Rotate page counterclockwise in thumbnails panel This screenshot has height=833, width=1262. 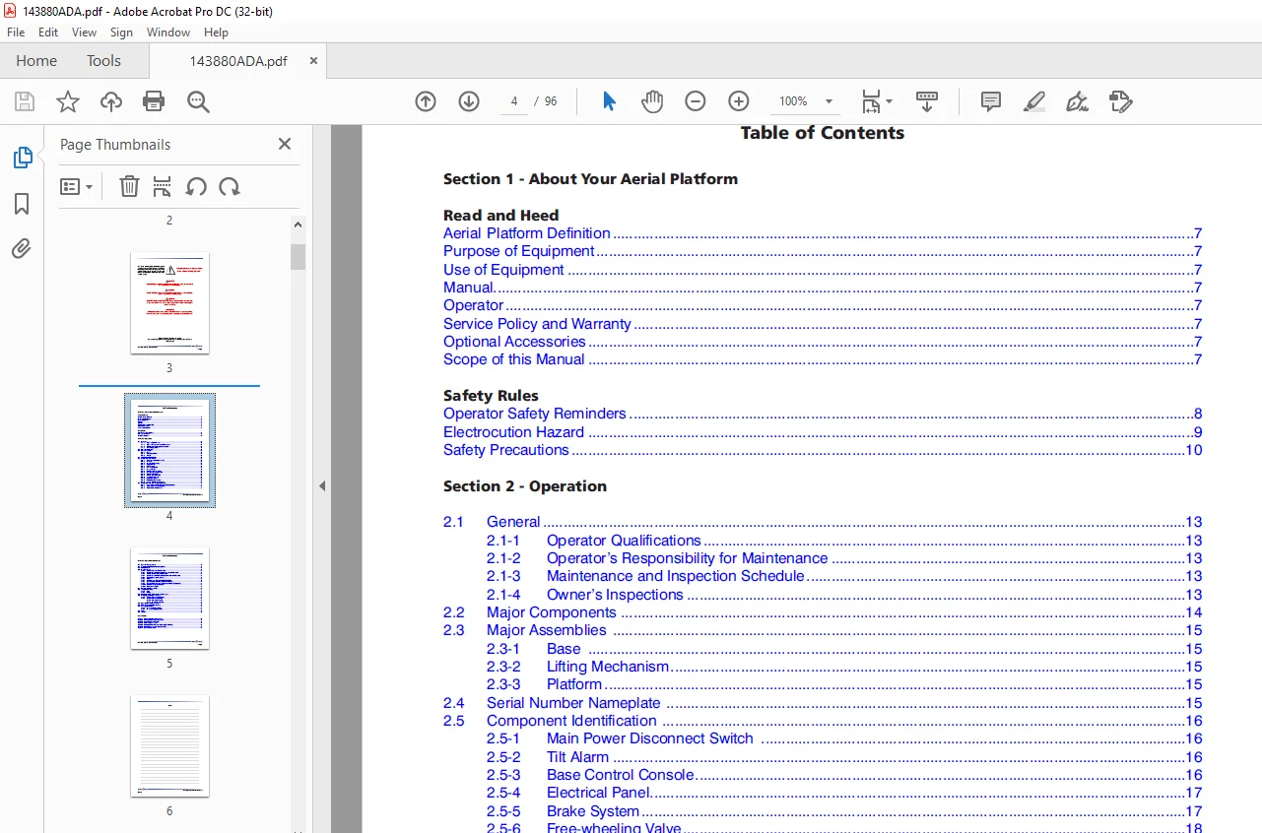click(196, 186)
